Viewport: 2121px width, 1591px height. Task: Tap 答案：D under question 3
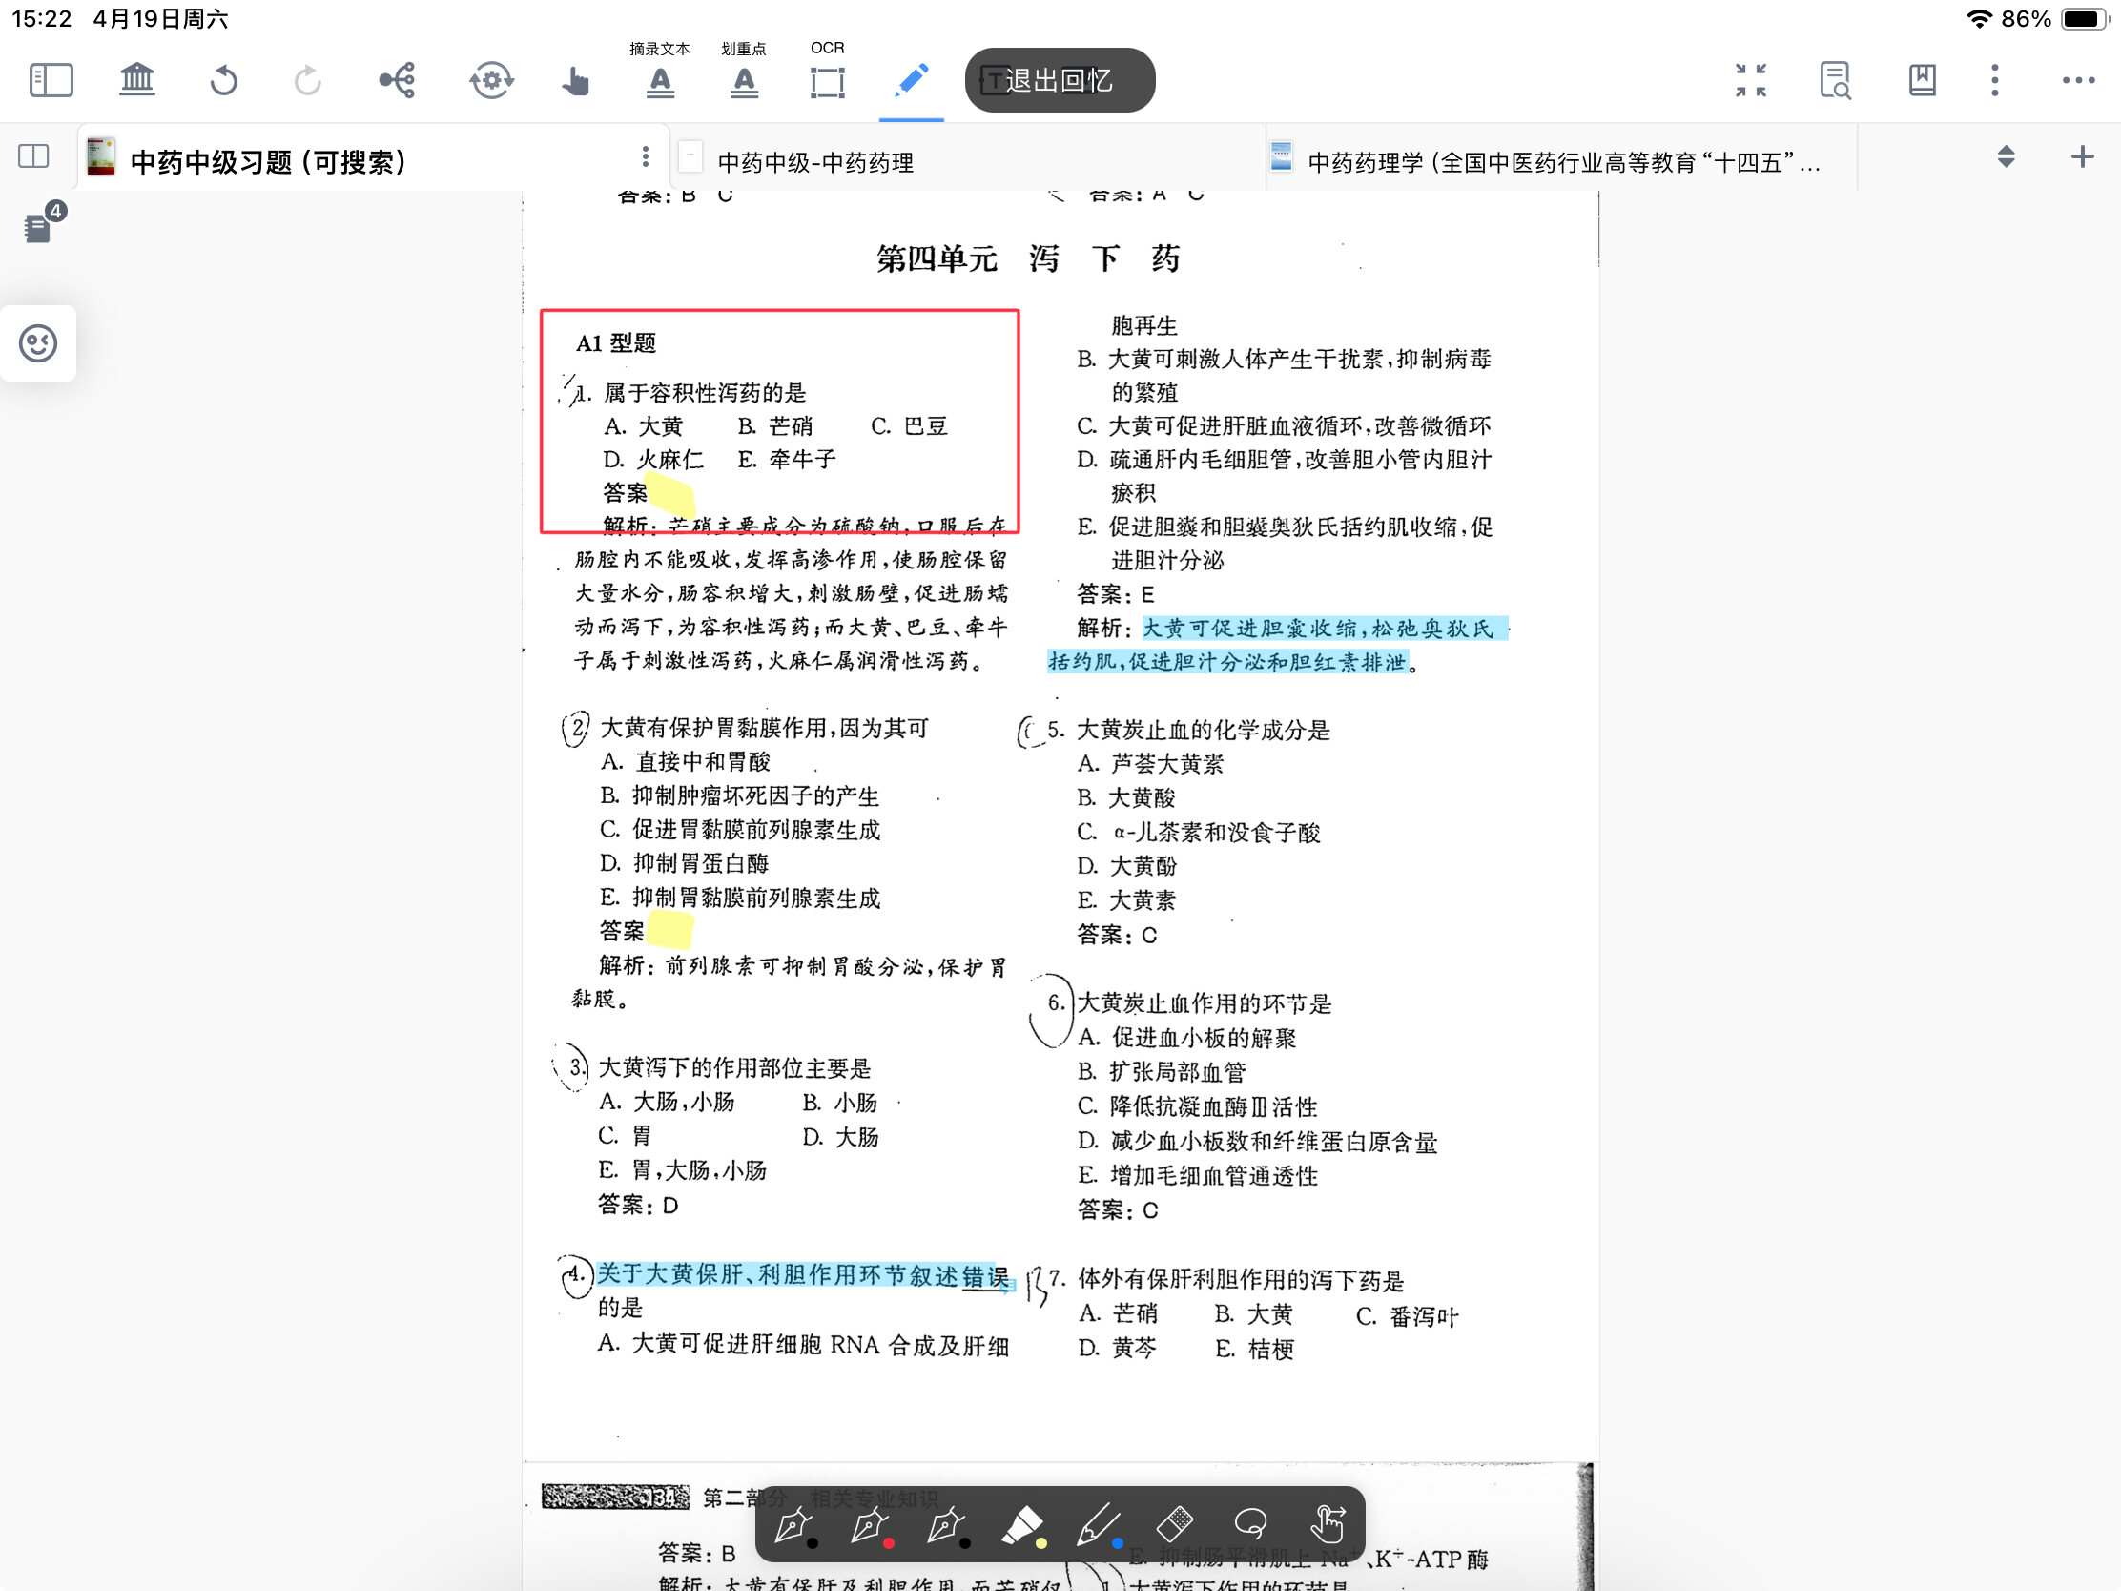[x=638, y=1205]
